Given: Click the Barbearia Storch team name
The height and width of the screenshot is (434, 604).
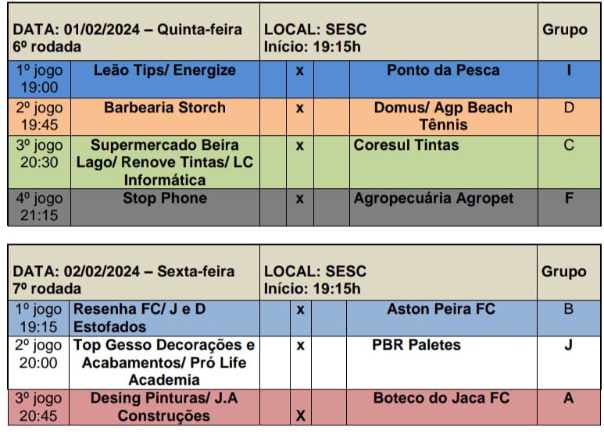Looking at the screenshot, I should 164,108.
